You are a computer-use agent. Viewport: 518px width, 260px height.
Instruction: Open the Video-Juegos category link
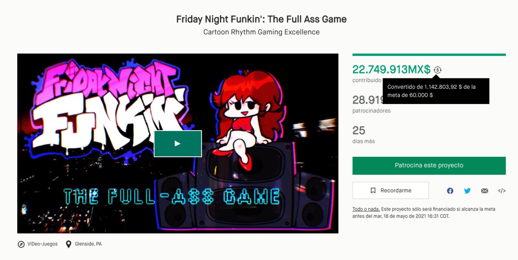click(x=42, y=244)
